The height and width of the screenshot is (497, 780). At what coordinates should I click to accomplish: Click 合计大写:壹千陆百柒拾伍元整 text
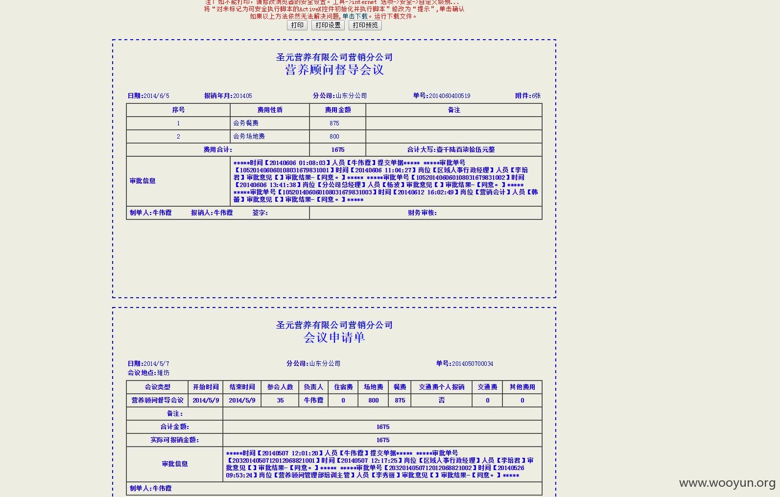(451, 149)
